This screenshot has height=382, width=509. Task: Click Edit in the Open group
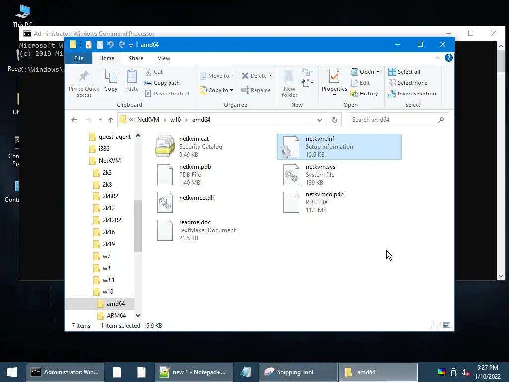361,83
